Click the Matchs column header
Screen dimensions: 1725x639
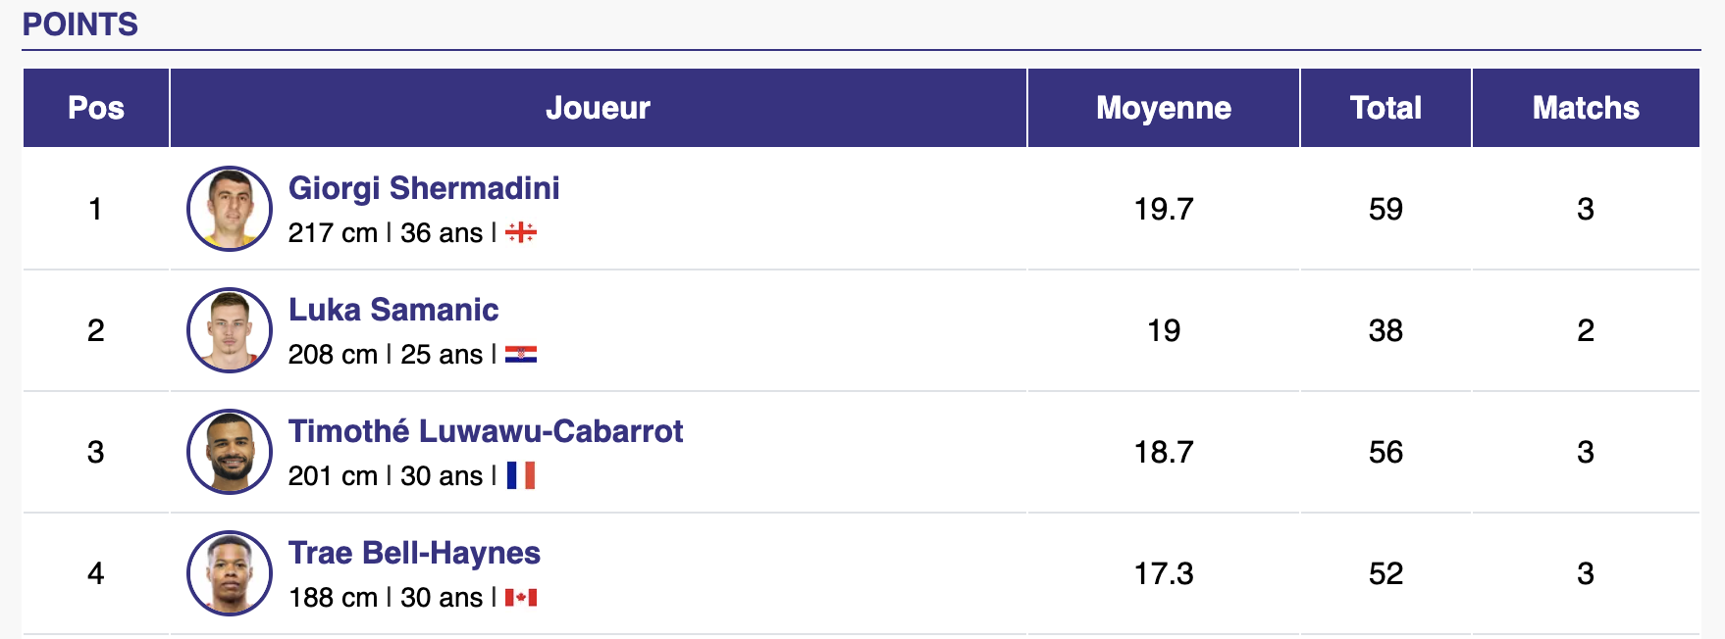pos(1586,108)
